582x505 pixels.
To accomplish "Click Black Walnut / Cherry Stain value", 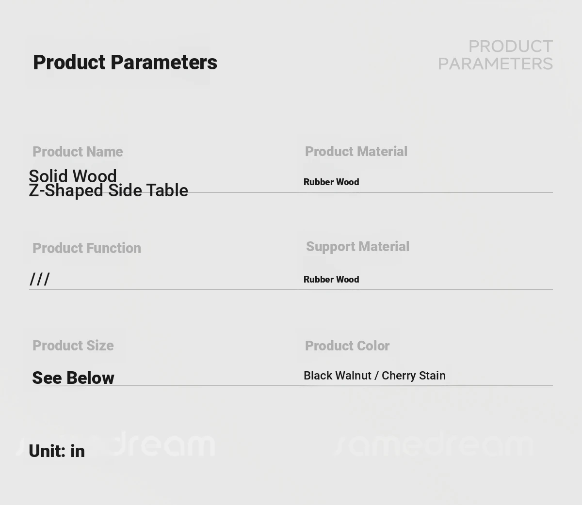I will pyautogui.click(x=374, y=376).
